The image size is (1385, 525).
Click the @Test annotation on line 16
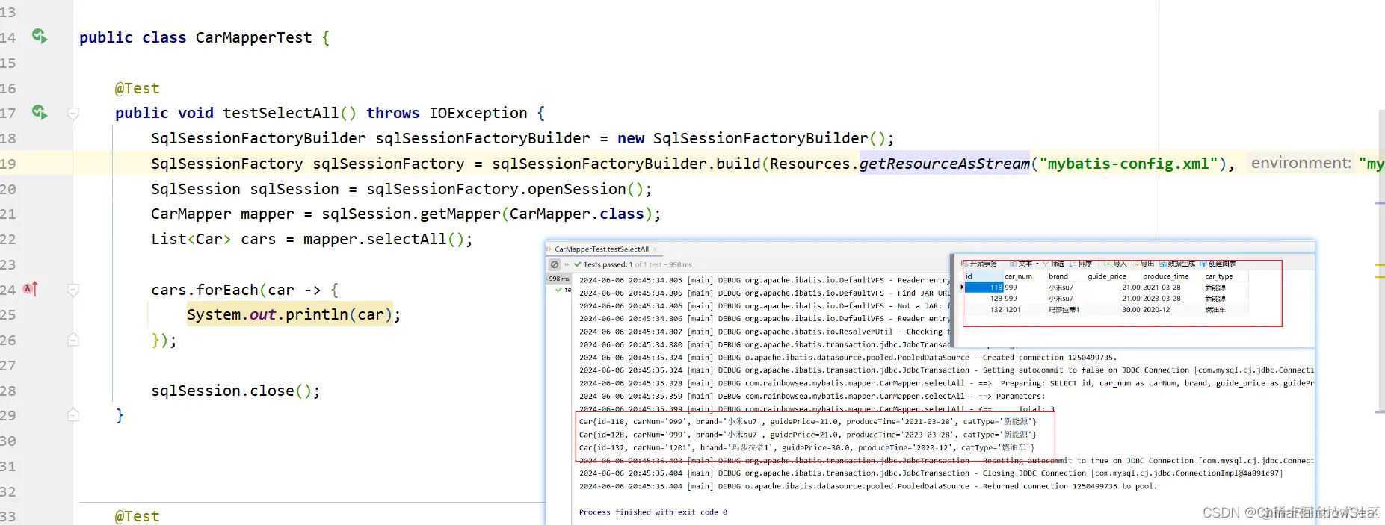(138, 88)
